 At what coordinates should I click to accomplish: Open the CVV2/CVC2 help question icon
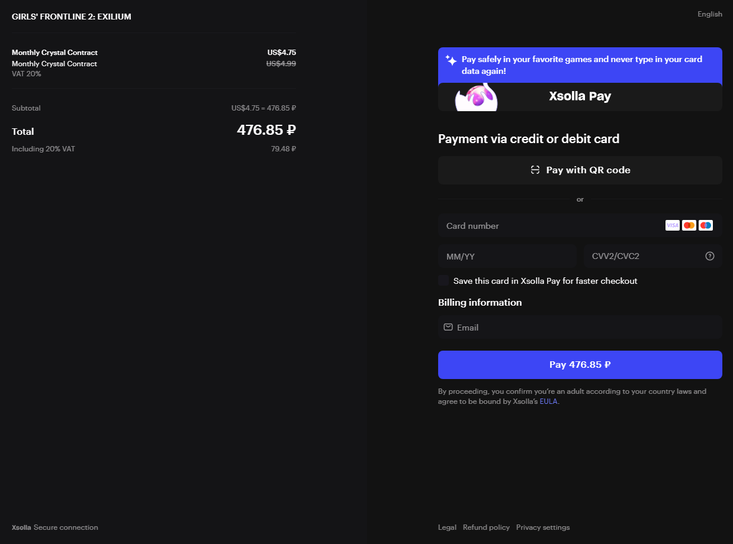710,256
